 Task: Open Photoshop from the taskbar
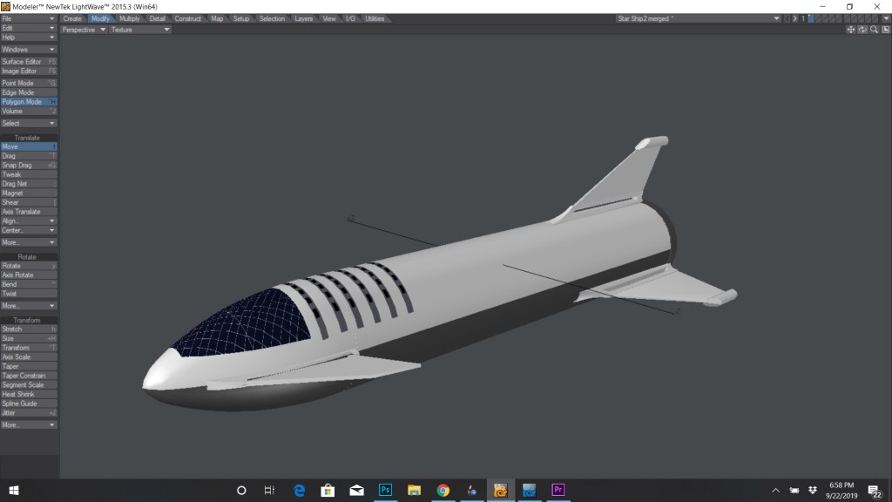(x=385, y=490)
